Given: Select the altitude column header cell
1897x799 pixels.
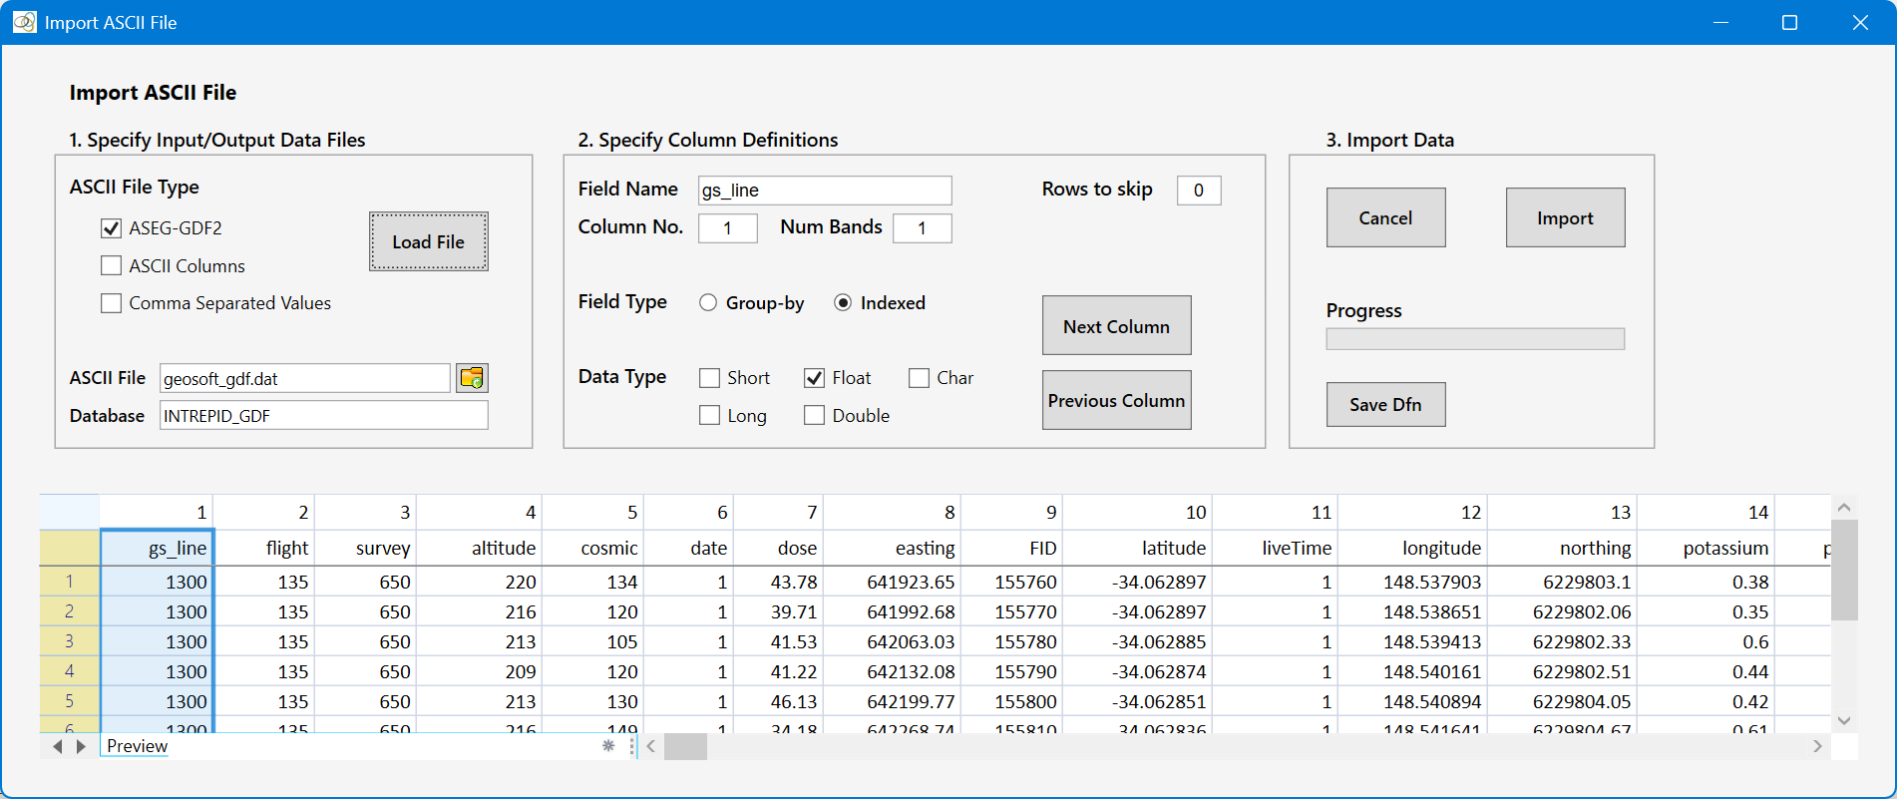Looking at the screenshot, I should coord(480,548).
